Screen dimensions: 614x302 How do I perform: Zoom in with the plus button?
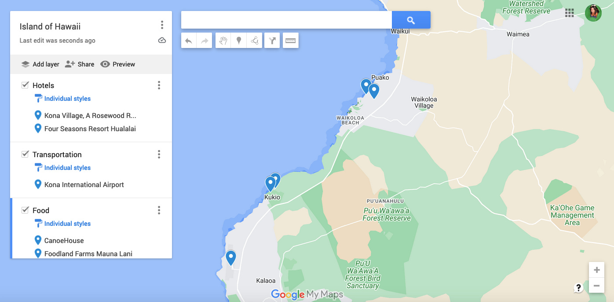click(596, 270)
